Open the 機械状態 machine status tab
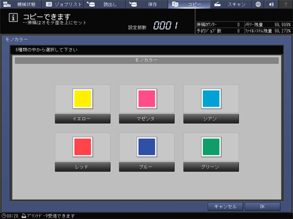This screenshot has width=293, height=219. click(x=20, y=4)
